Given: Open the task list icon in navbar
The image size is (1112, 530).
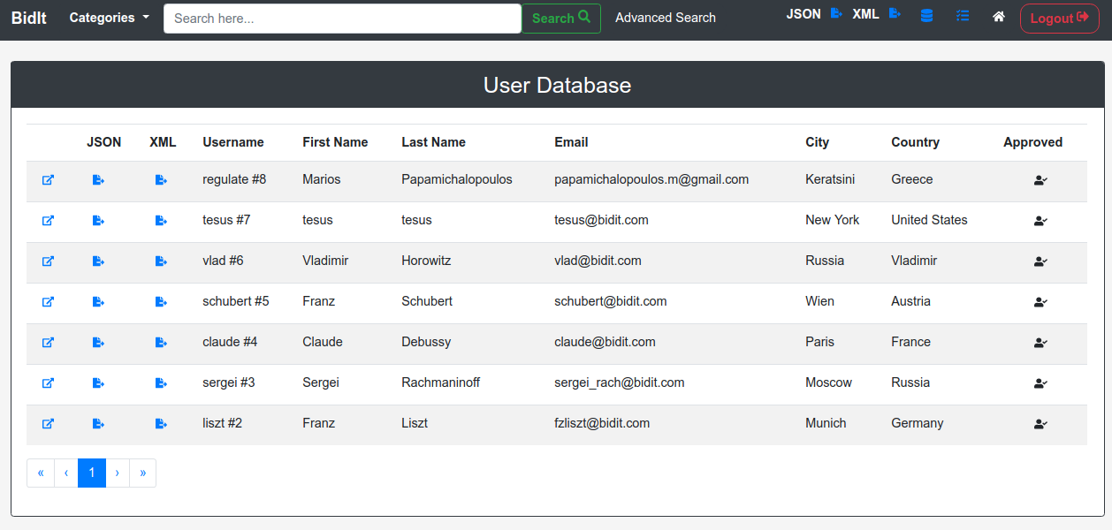Looking at the screenshot, I should click(x=963, y=16).
